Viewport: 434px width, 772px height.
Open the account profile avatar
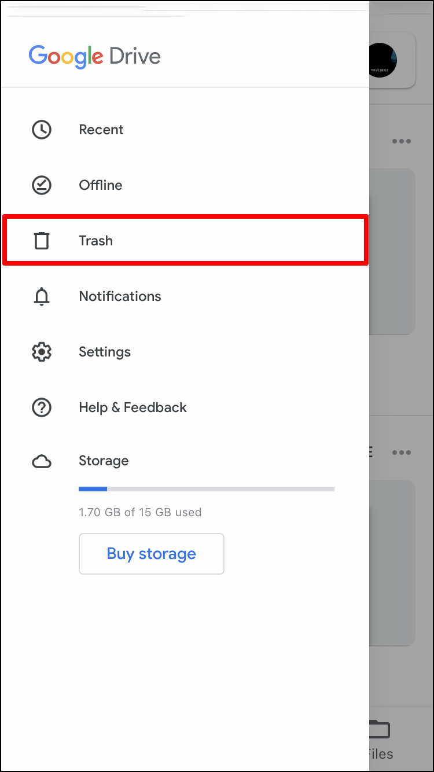tap(383, 60)
